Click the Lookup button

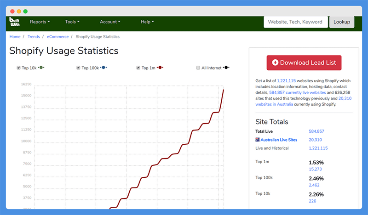pos(342,22)
